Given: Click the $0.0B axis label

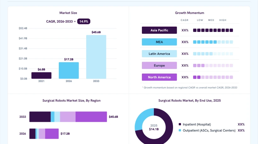Looking at the screenshot, I should click(x=24, y=79).
